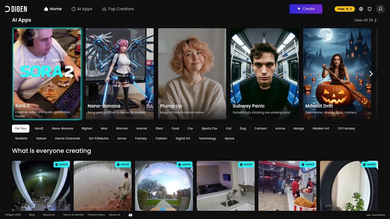Open the round mirror plant video
The image size is (390, 219).
click(x=349, y=186)
